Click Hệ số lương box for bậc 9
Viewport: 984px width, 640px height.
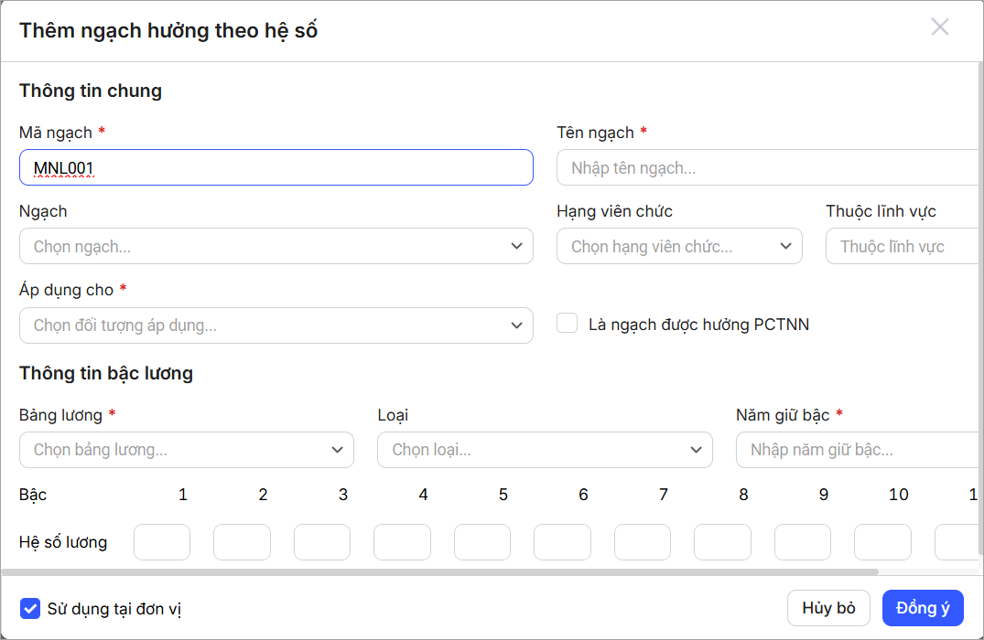pos(803,542)
